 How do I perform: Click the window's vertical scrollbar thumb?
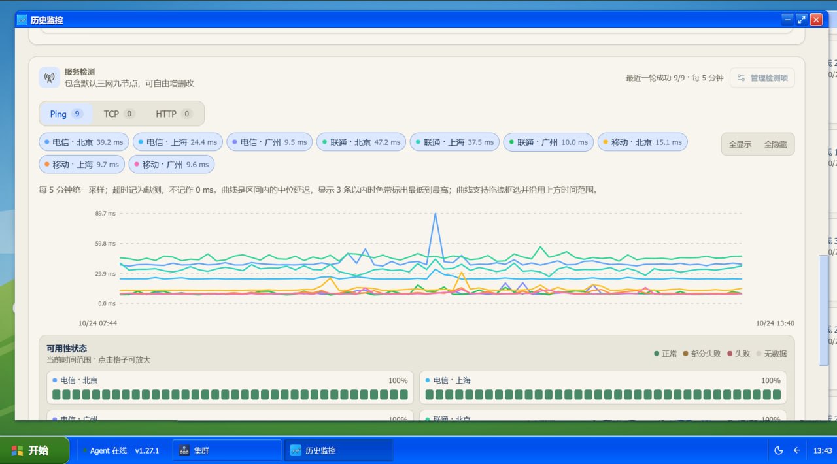point(823,310)
